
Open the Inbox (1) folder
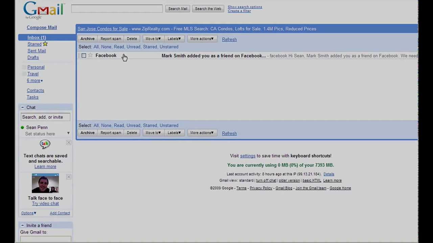point(37,37)
